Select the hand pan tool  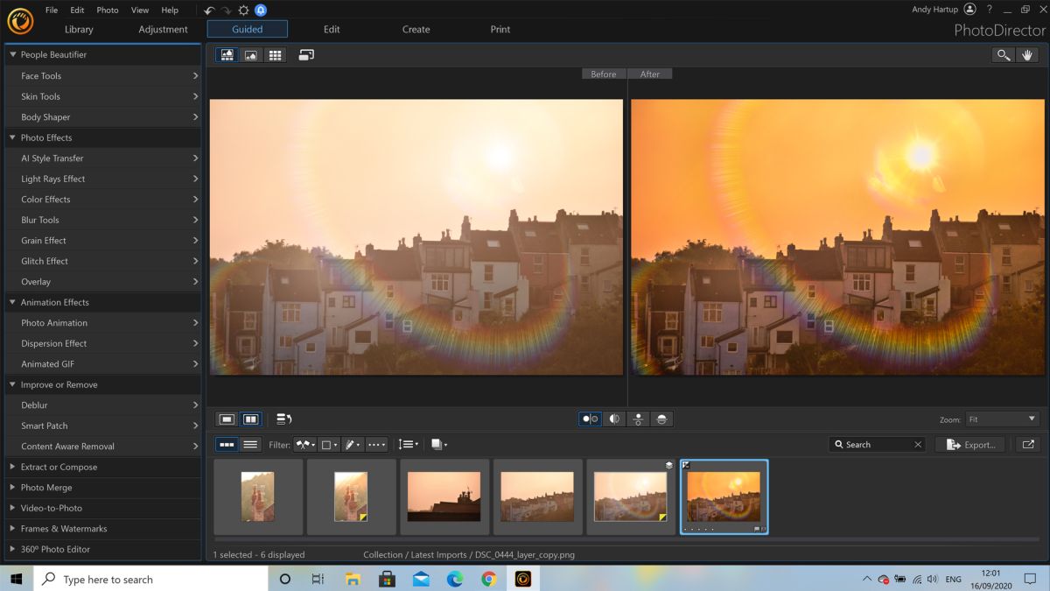(x=1028, y=55)
